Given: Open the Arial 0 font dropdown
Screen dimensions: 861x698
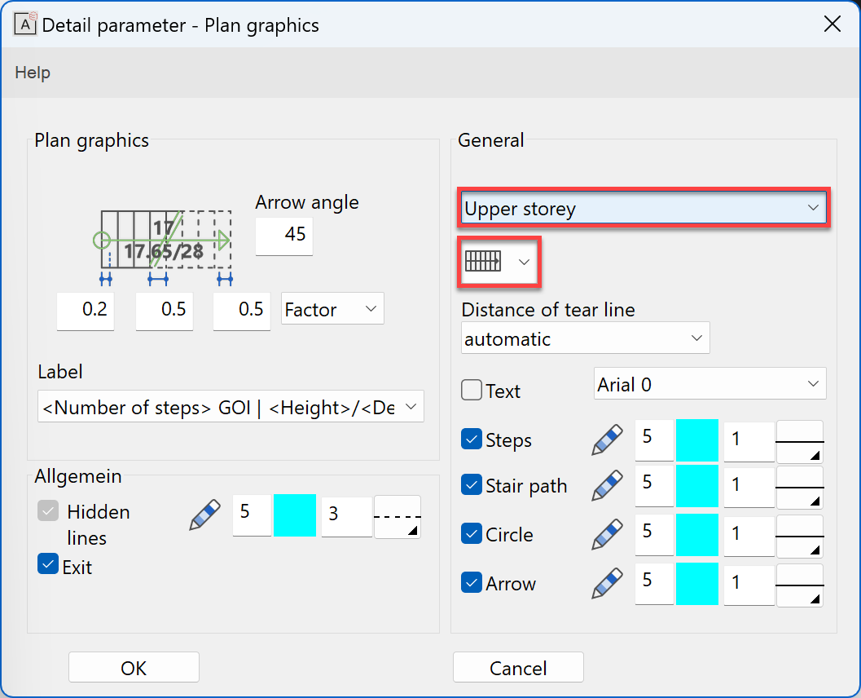Looking at the screenshot, I should point(709,384).
